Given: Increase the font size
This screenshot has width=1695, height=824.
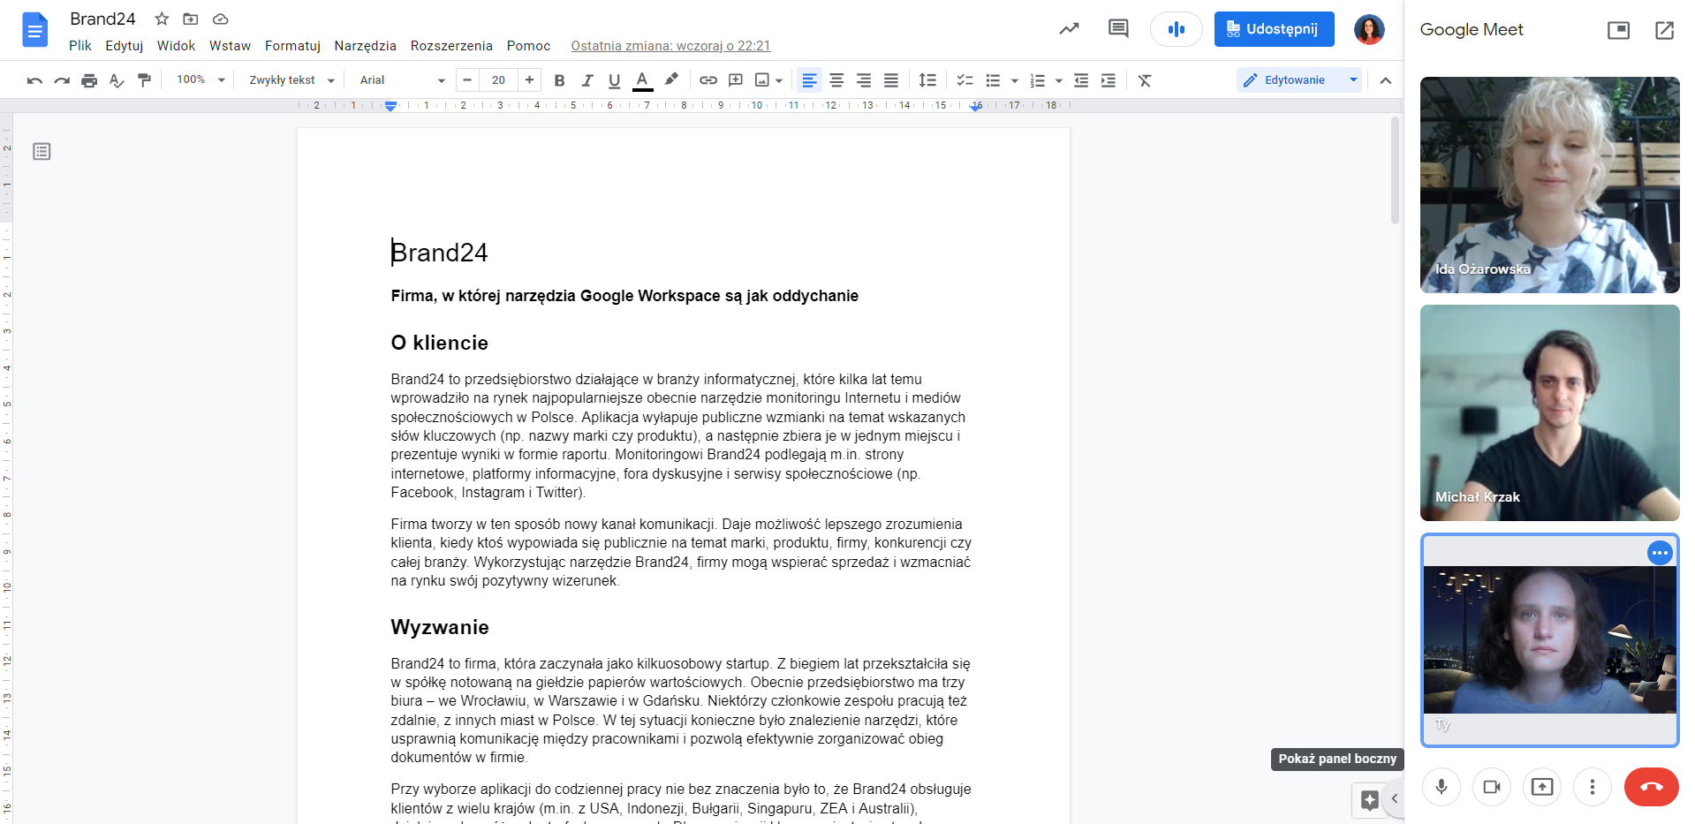Looking at the screenshot, I should [529, 80].
